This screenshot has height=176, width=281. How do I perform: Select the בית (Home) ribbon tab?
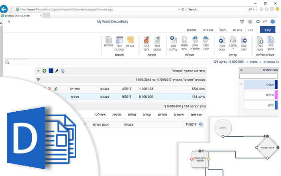251,30
